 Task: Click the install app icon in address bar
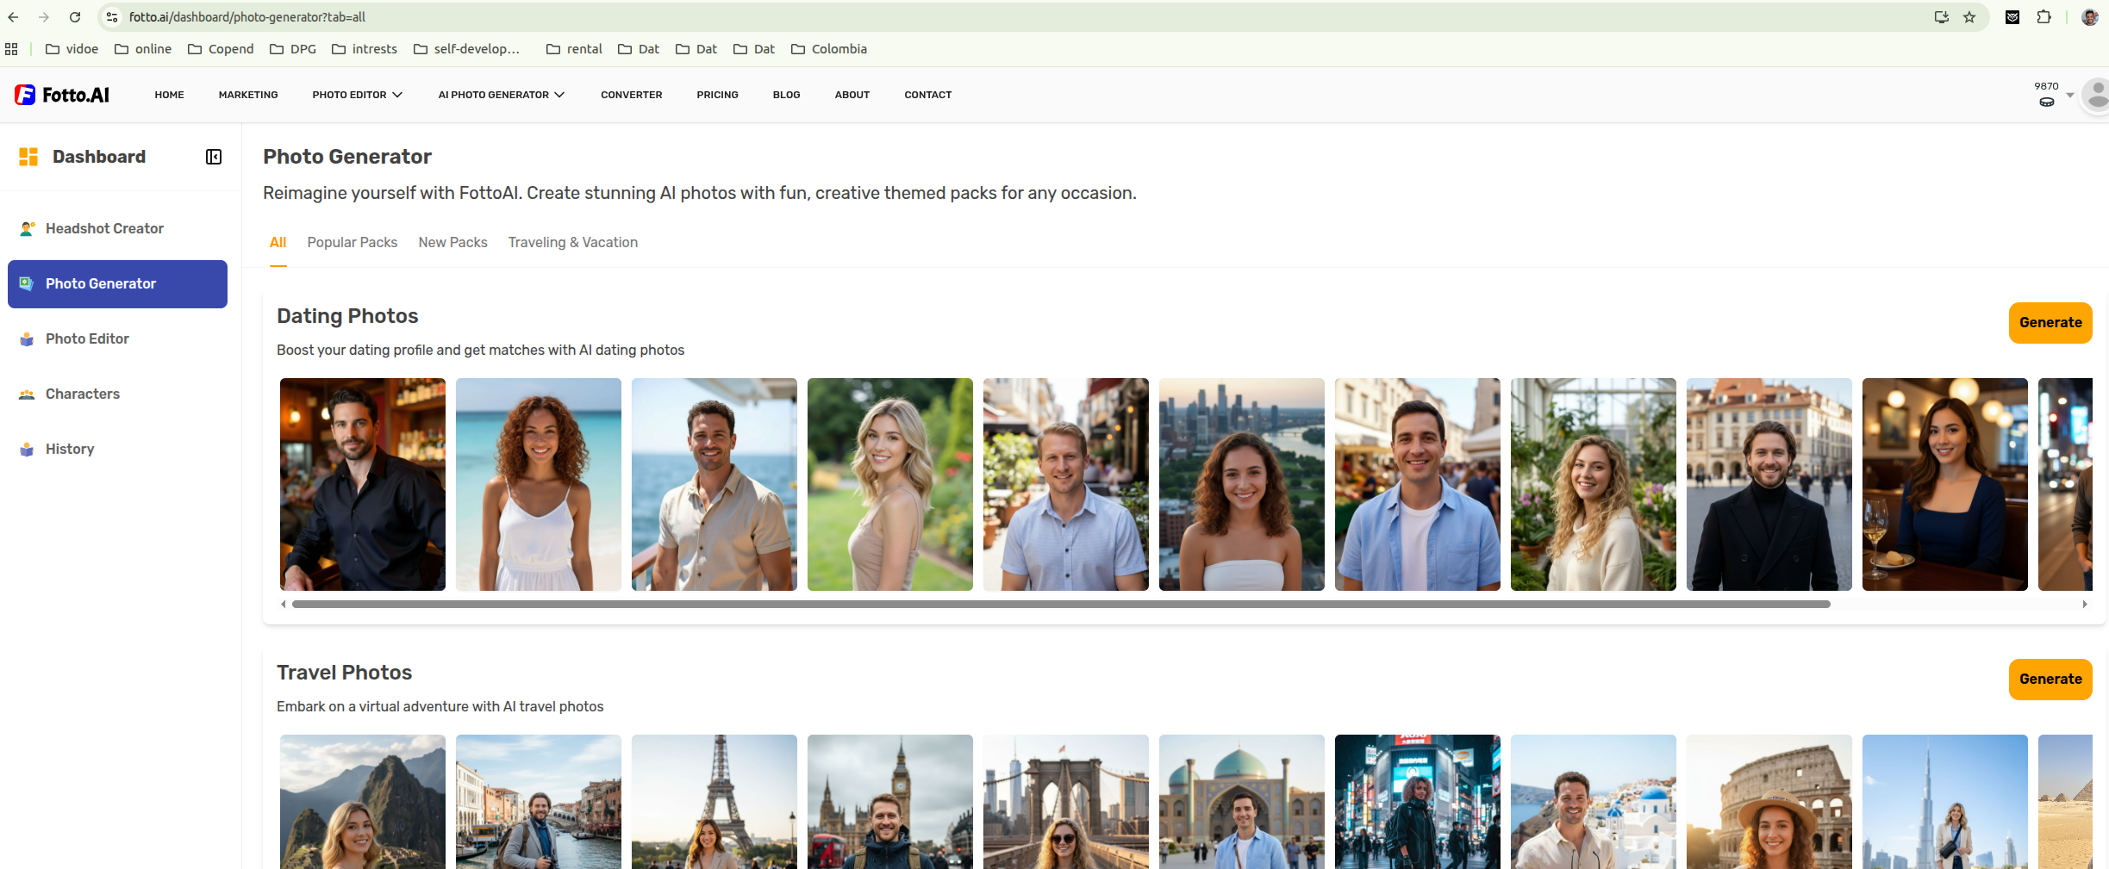[1942, 17]
